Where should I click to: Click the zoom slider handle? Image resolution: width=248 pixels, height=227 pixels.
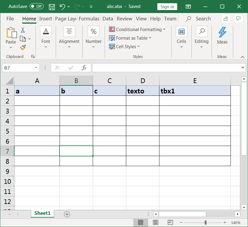coord(205,223)
